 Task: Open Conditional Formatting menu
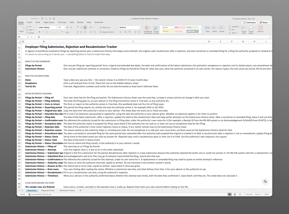coord(148,30)
